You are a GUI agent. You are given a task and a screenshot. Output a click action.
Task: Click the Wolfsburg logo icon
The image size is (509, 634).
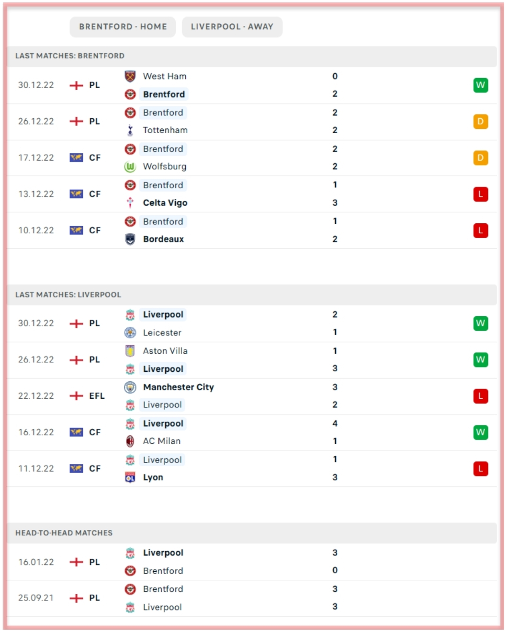(130, 167)
